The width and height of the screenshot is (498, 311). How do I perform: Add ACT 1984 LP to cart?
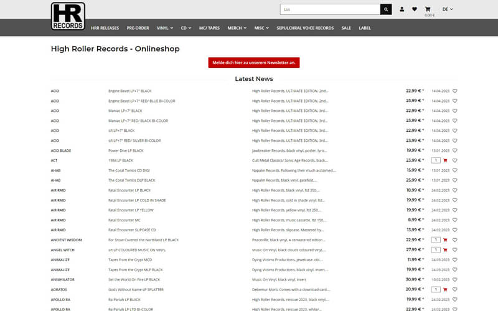(445, 160)
